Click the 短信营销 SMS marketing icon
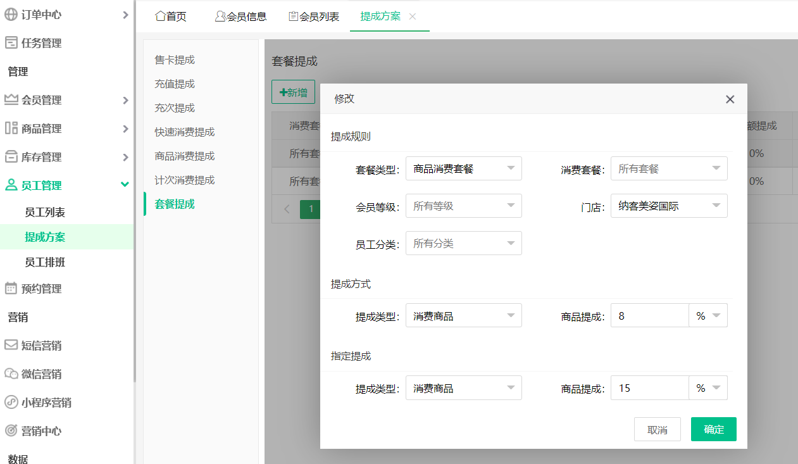The width and height of the screenshot is (798, 464). 11,345
